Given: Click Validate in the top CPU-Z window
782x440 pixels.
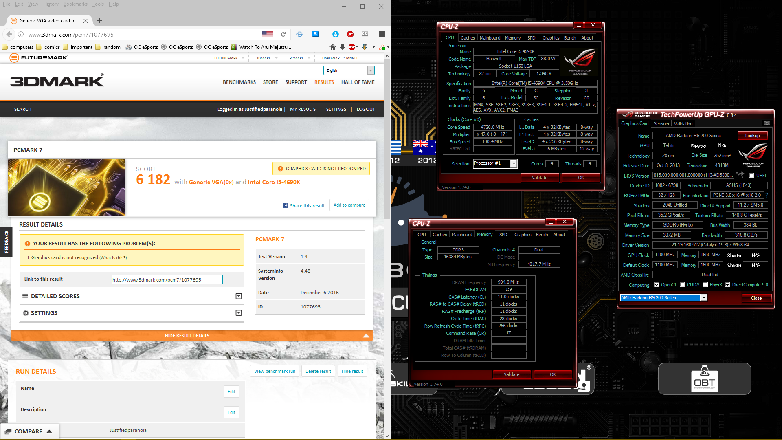Looking at the screenshot, I should pos(540,178).
